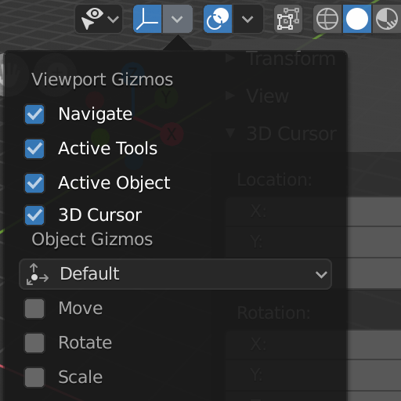Enable the Scale object gizmo

click(x=34, y=378)
